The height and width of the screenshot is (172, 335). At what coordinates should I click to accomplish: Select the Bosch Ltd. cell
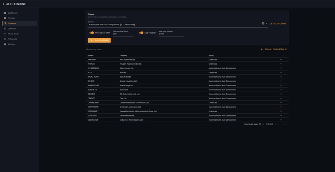coord(124,90)
